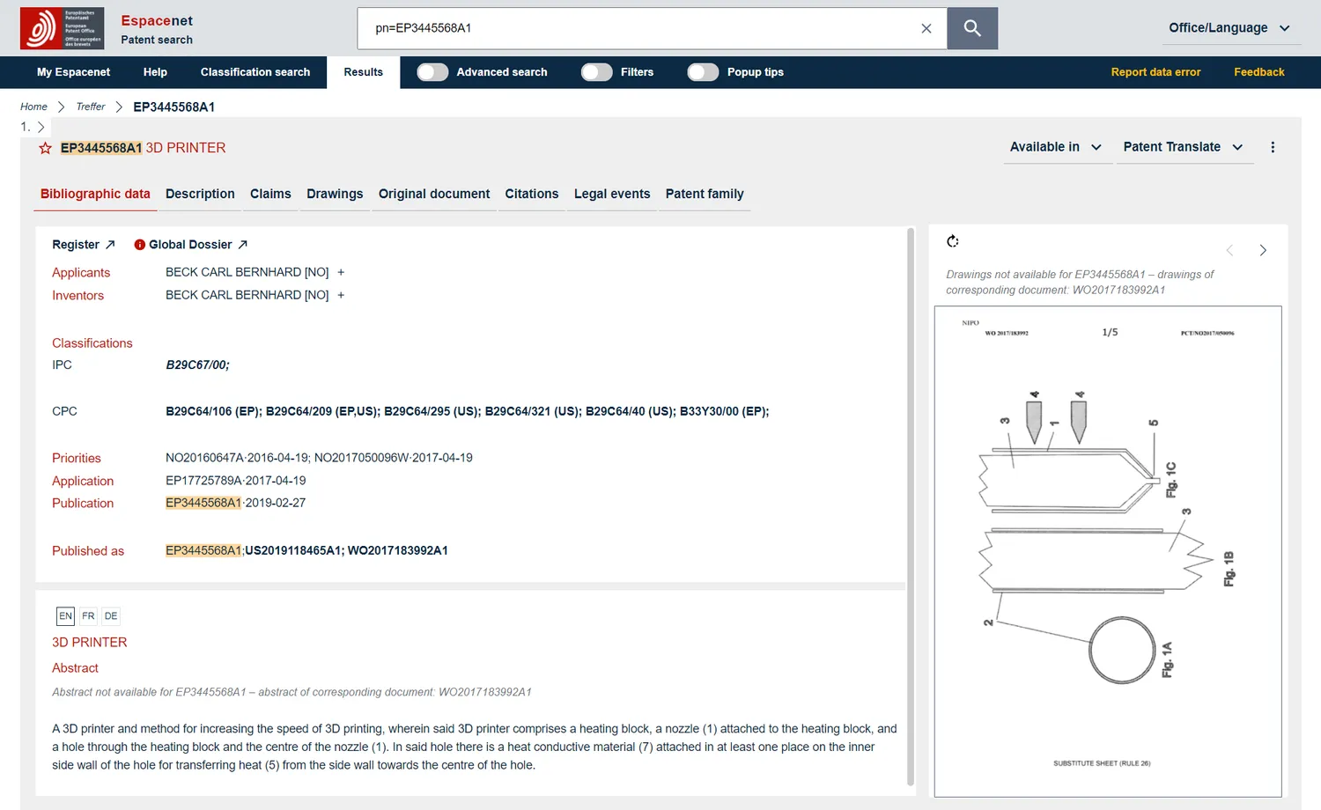Open the Patent Translate dropdown
Screen dimensions: 1321x810
[1184, 147]
